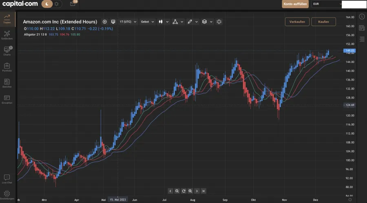Open the news panel icon on right
The height and width of the screenshot is (203, 367).
point(362,28)
